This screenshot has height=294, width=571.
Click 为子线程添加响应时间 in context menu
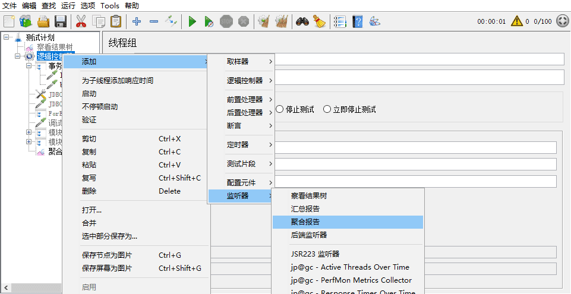(x=137, y=81)
